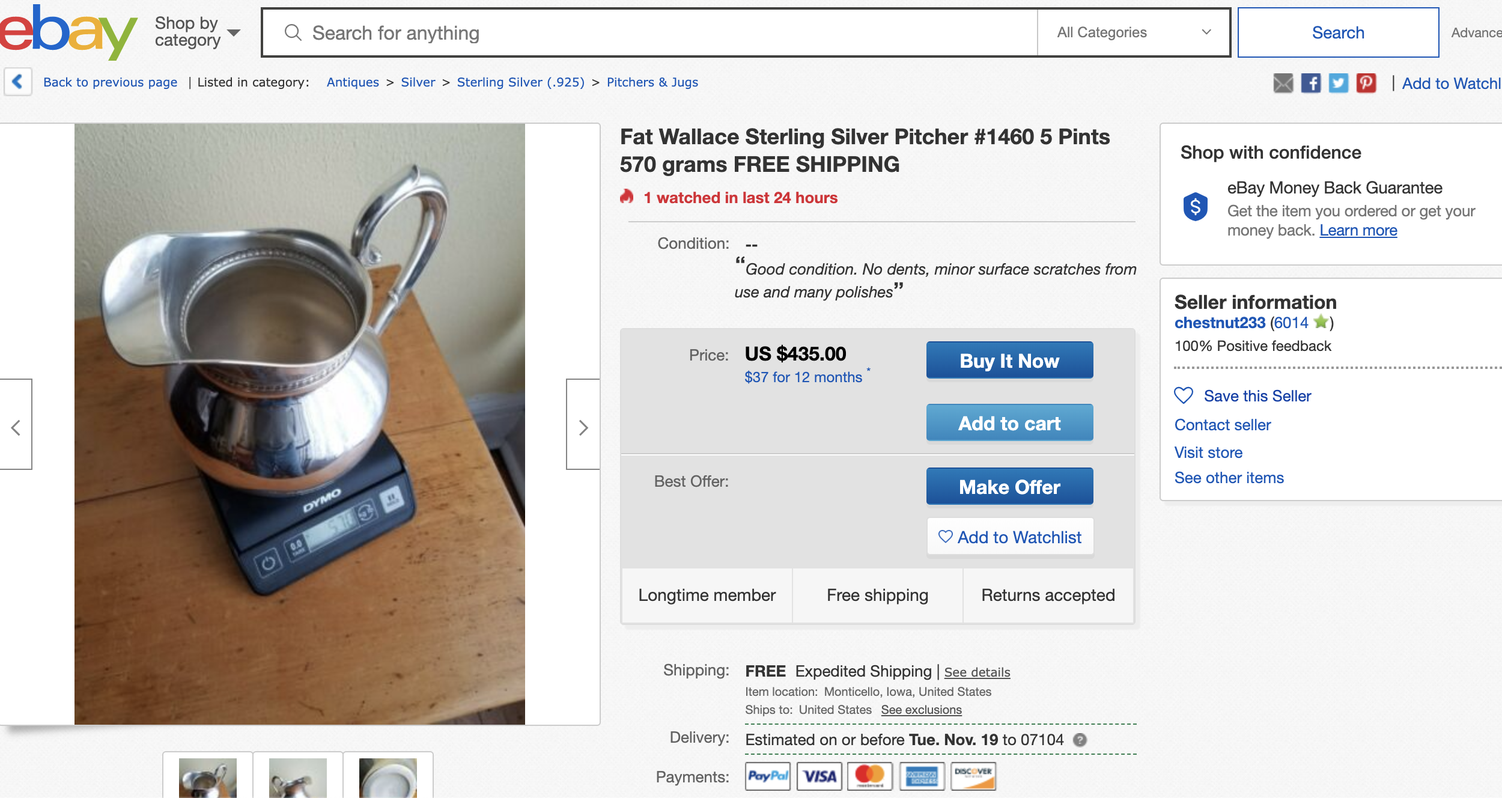Open Shop by category dropdown
Viewport: 1502px width, 798px height.
click(197, 32)
